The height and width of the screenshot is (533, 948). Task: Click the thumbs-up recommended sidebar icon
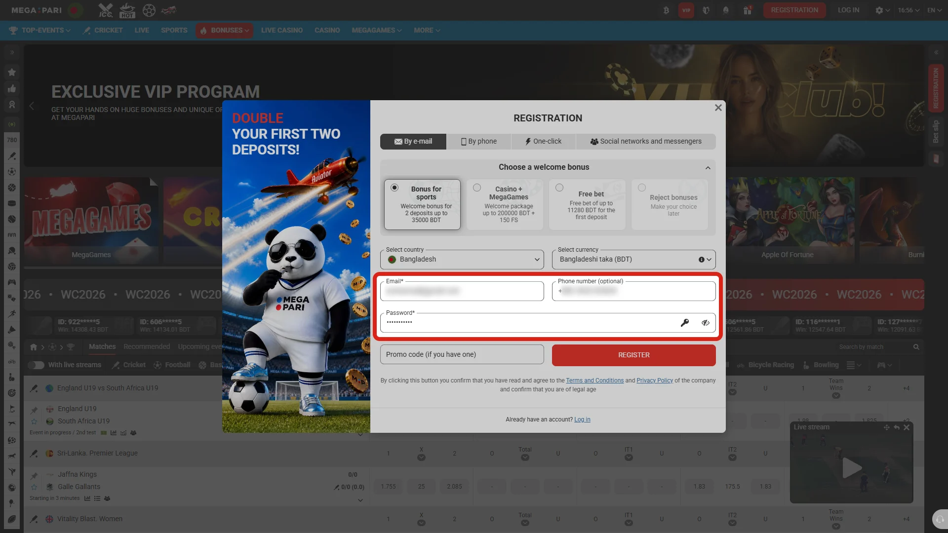[12, 89]
